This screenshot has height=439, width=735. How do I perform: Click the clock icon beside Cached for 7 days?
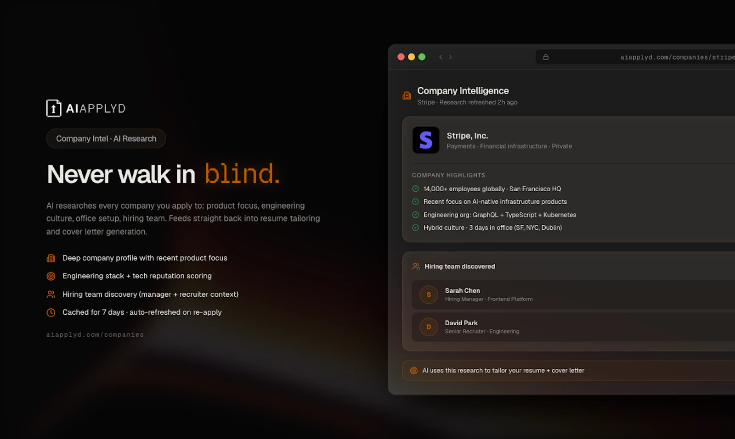51,312
